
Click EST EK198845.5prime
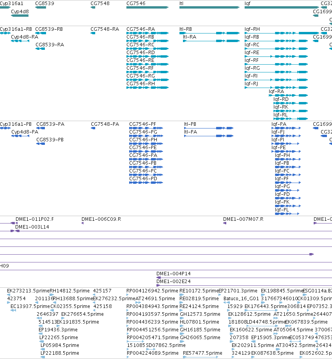pos(282,291)
